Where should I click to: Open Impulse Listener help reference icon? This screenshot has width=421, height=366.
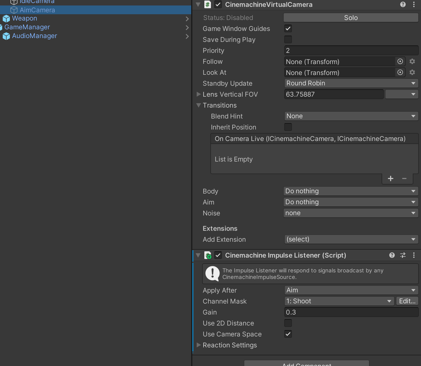coord(392,255)
